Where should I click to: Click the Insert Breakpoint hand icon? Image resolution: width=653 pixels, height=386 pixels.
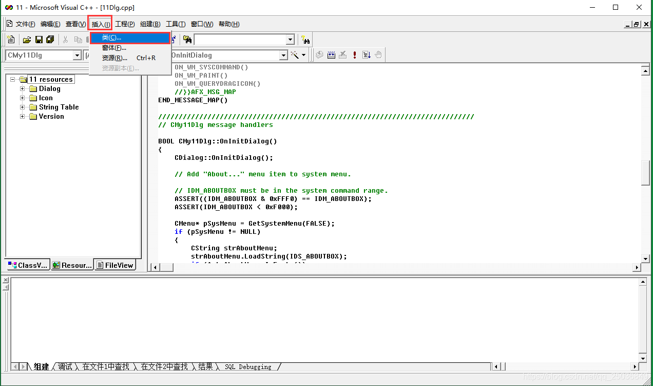pos(378,55)
